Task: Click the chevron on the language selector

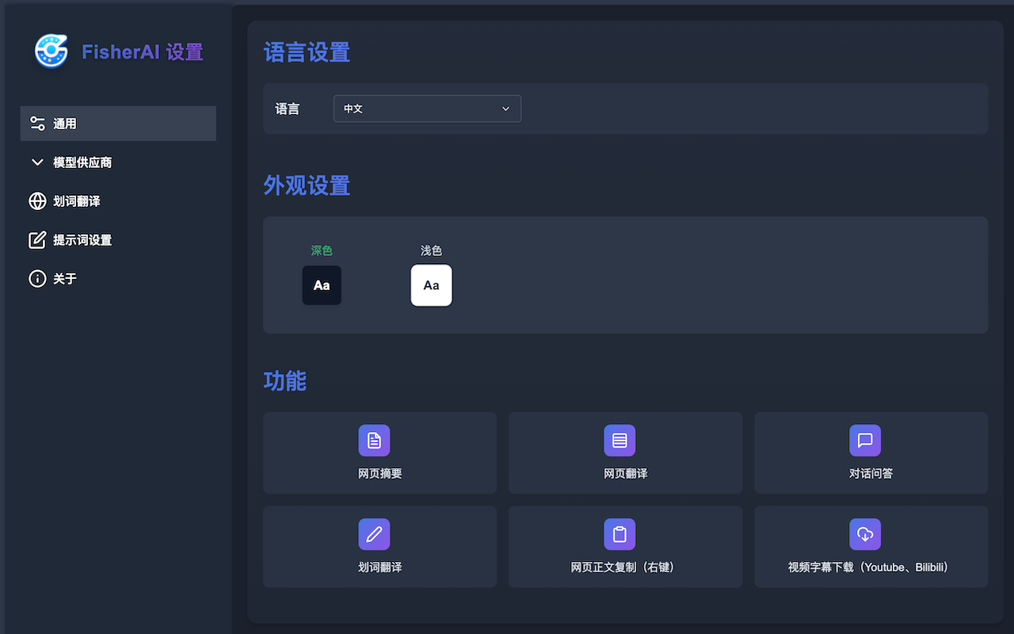Action: [505, 109]
